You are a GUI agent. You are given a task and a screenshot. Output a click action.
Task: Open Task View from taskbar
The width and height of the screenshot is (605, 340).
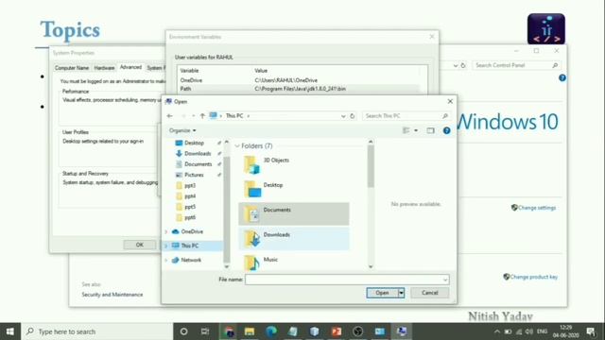coord(205,331)
